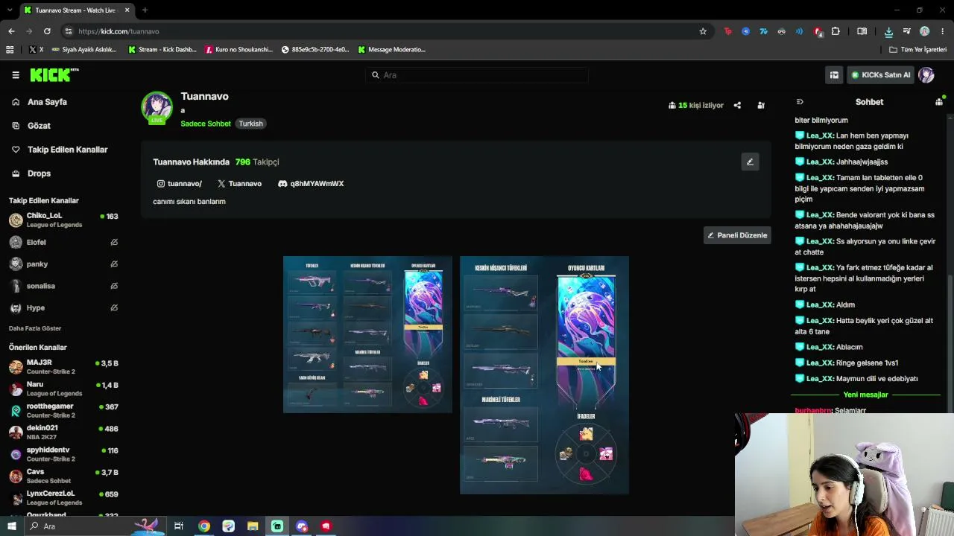The image size is (954, 536).
Task: Click the Tuannavo channel avatar
Action: click(157, 108)
